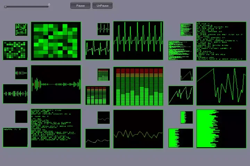Select the smallest dense terminal text panel

[187, 30]
